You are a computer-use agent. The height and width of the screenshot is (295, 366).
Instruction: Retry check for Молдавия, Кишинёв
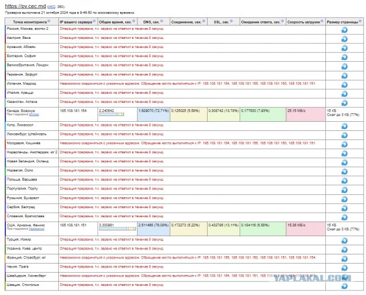[x=344, y=145]
